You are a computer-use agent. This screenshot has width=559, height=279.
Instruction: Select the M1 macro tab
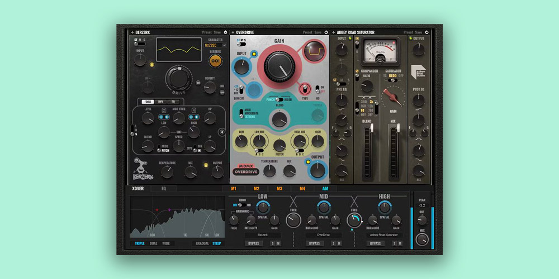click(x=234, y=189)
